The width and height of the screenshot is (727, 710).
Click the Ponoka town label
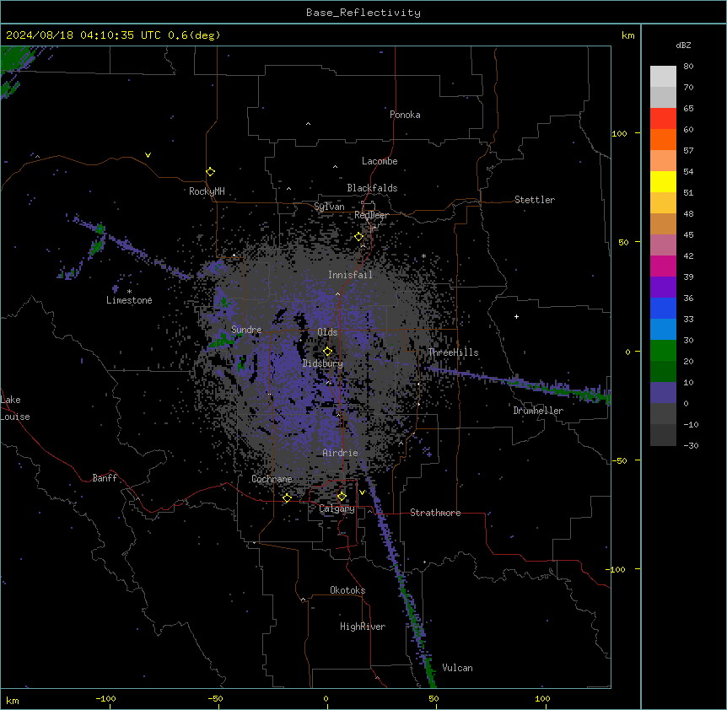click(x=405, y=115)
